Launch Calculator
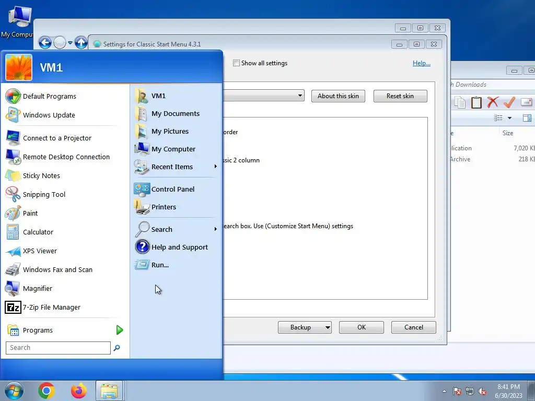 point(29,232)
